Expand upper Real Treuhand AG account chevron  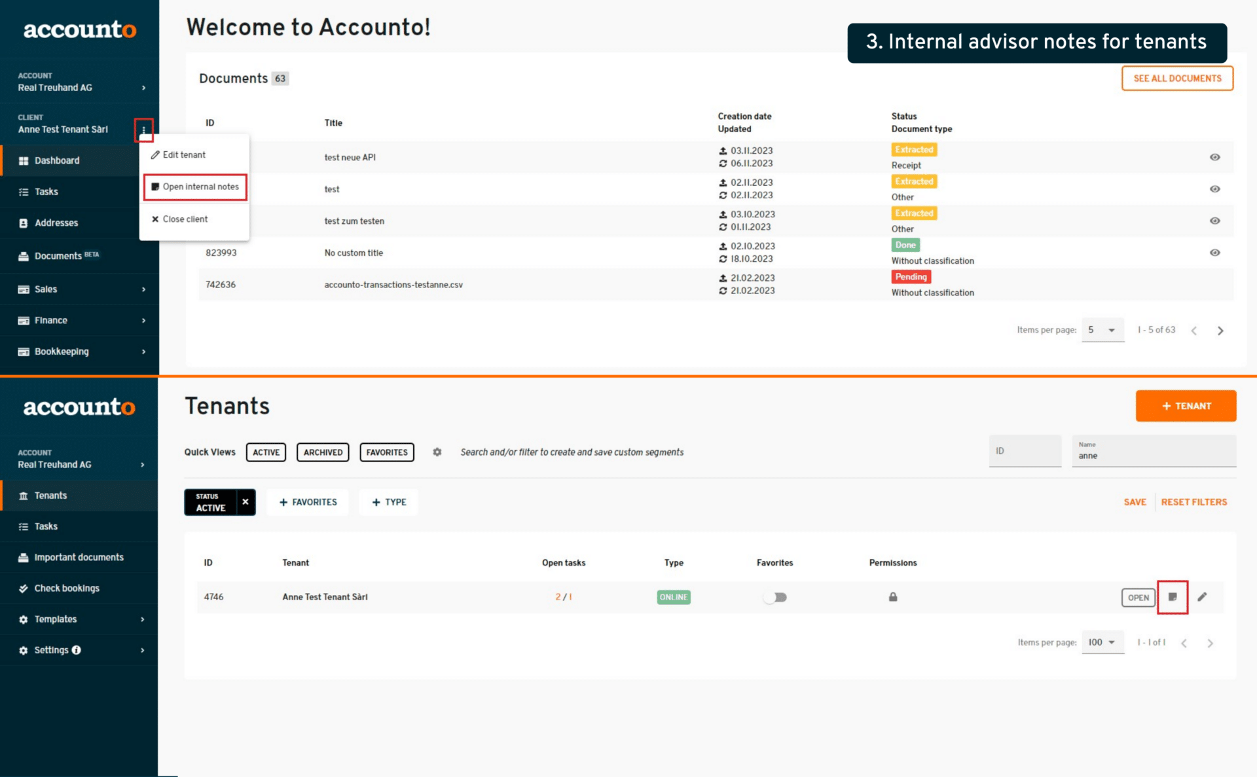click(x=143, y=88)
